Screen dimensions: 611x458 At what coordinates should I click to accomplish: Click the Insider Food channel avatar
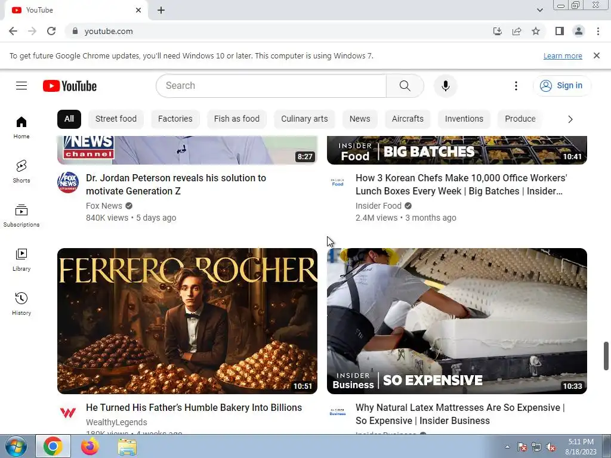(338, 182)
